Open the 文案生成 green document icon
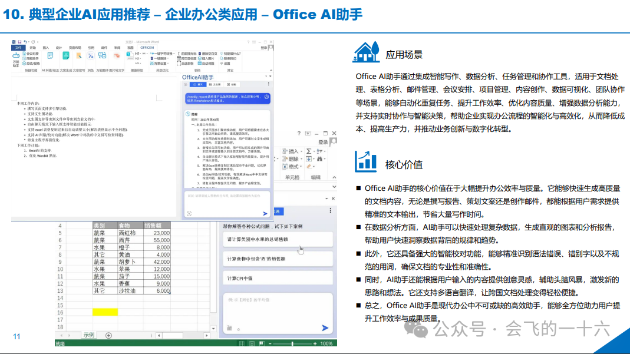The image size is (630, 354). pos(65,56)
